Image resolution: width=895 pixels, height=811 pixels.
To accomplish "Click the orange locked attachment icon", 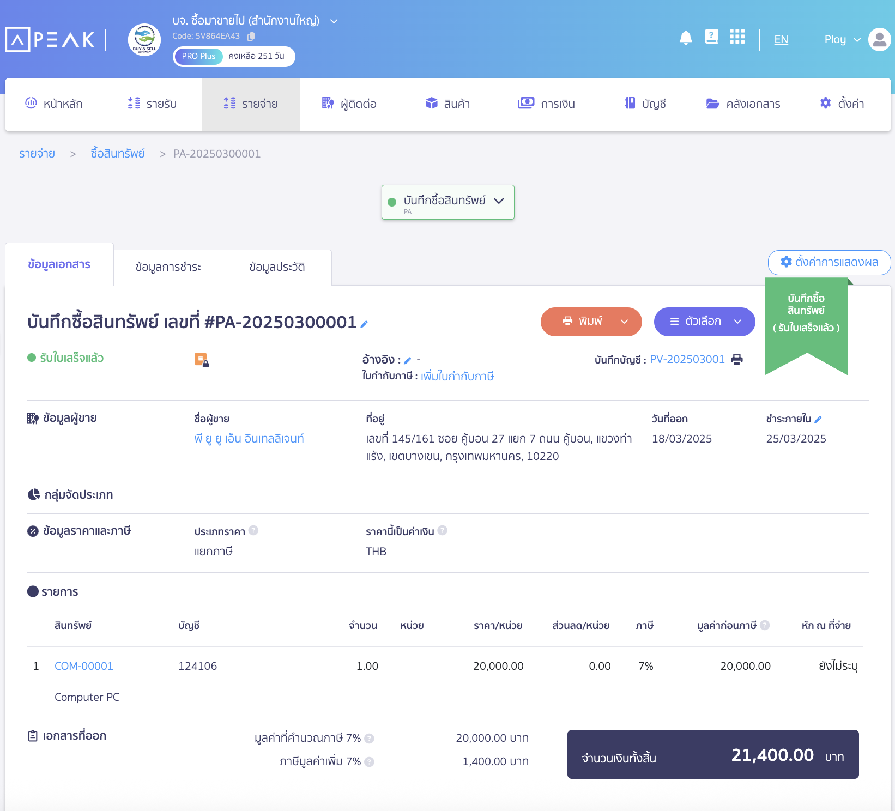I will [x=202, y=360].
